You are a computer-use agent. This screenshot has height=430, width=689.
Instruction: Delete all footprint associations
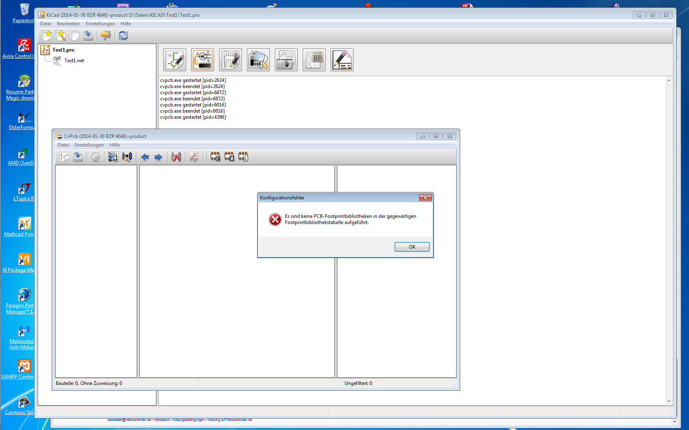(176, 157)
